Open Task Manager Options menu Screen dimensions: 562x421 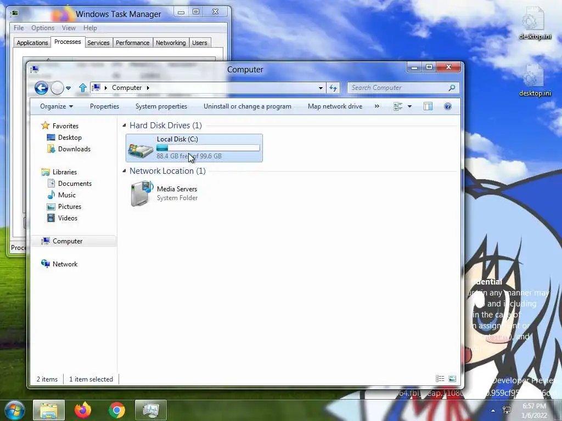click(43, 28)
